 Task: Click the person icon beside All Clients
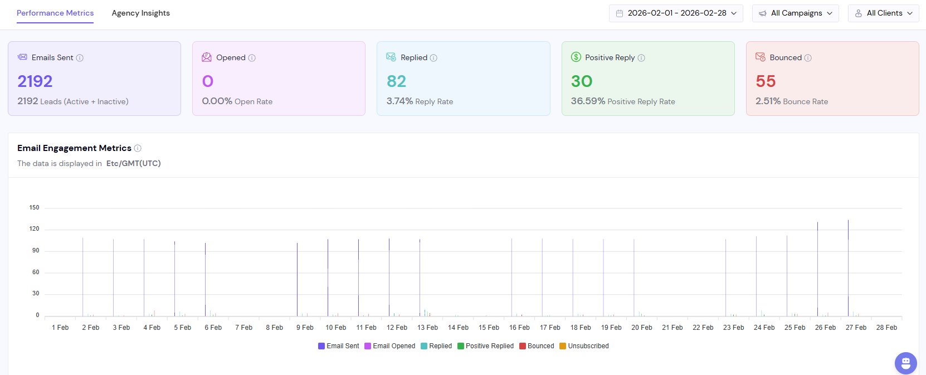click(859, 13)
